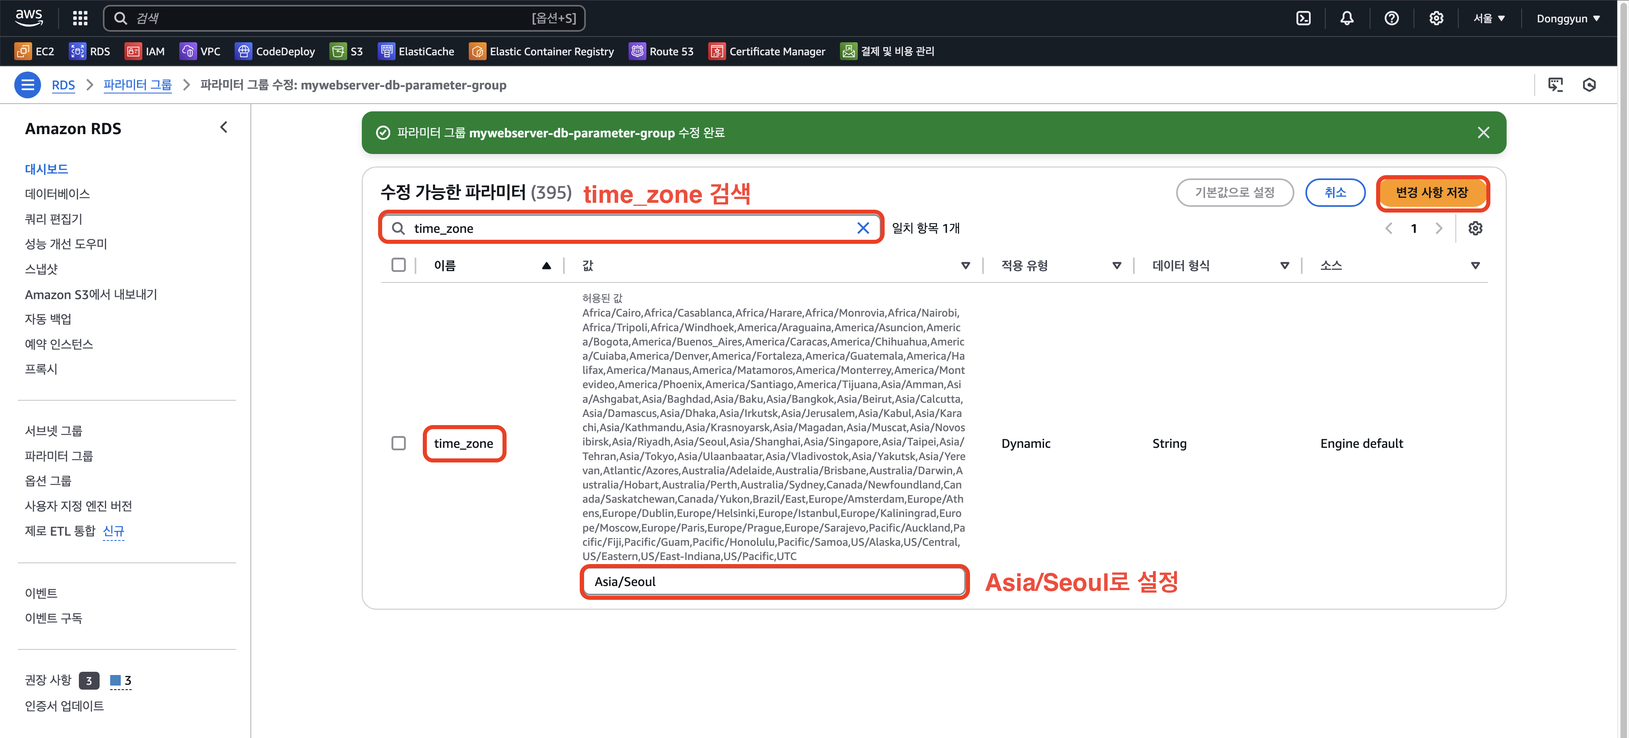Open the 값 column filter arrow

coord(965,266)
